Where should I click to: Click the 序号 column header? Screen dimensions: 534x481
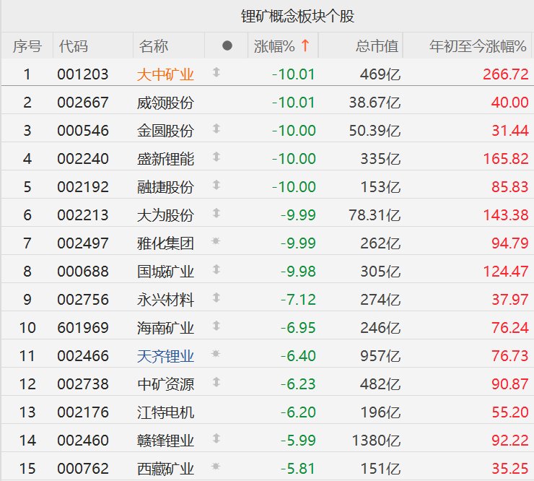click(27, 46)
